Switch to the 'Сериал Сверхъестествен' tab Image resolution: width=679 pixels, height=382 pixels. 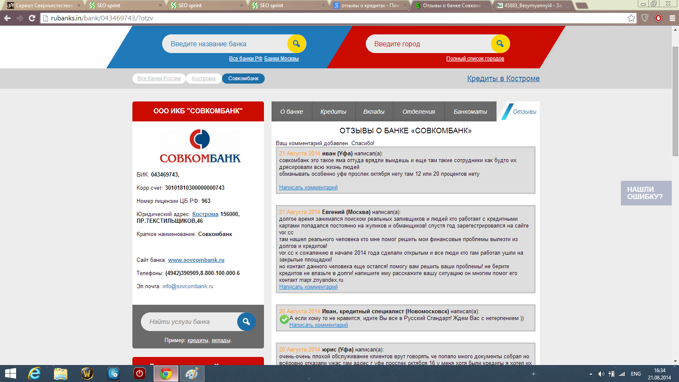pyautogui.click(x=44, y=6)
